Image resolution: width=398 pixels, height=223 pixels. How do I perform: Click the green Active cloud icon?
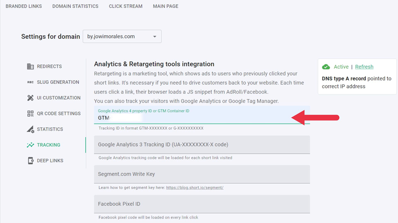[326, 67]
